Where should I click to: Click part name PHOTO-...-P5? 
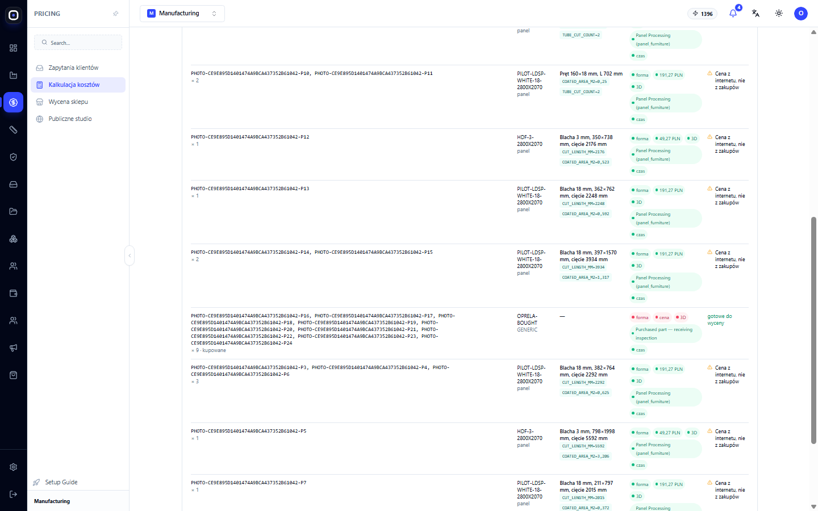tap(249, 431)
